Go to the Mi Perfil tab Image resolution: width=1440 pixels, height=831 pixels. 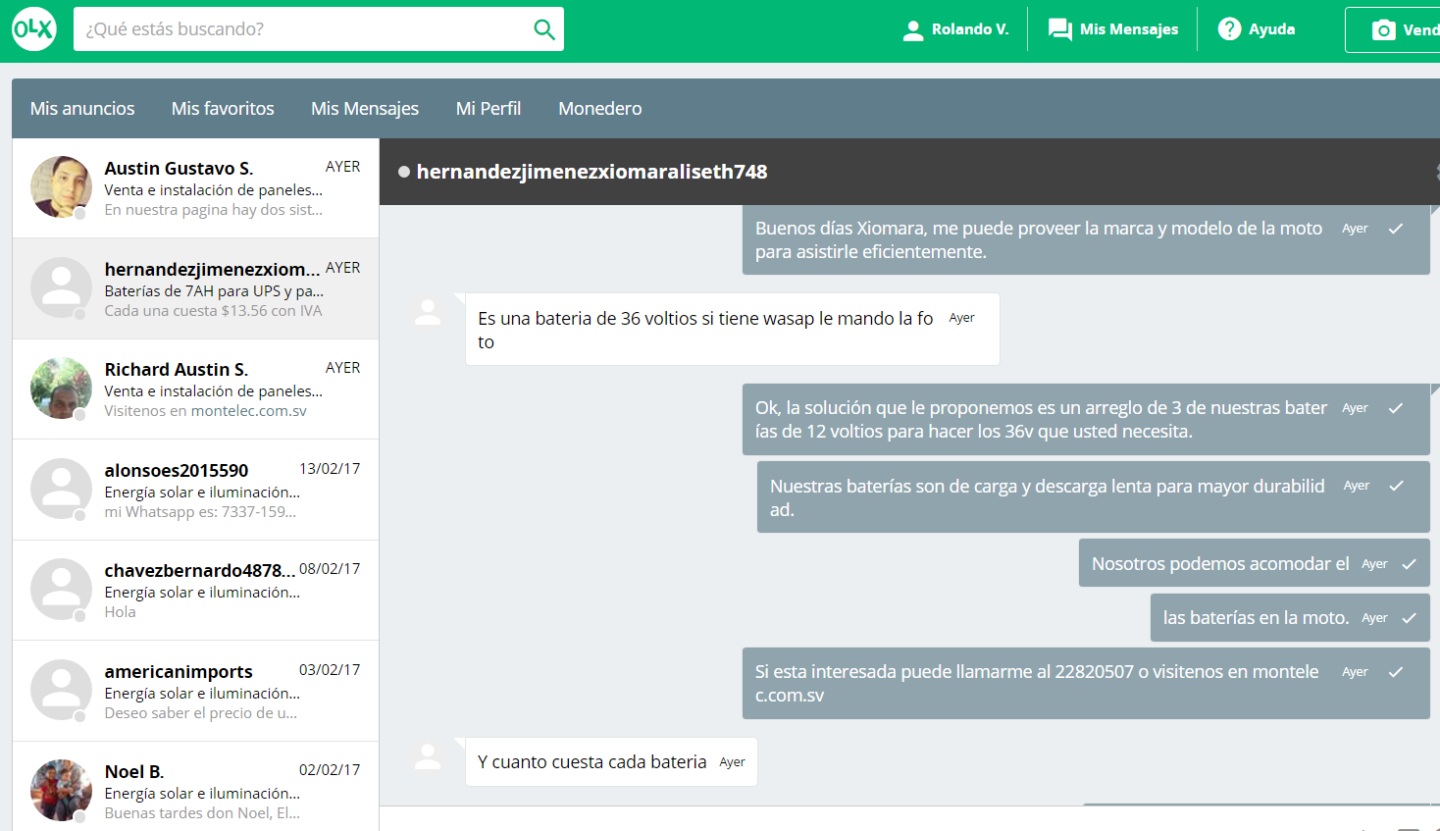[489, 108]
